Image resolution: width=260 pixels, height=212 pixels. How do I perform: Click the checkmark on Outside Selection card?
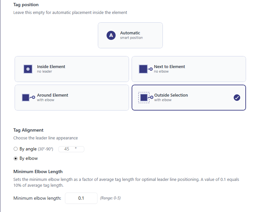click(x=237, y=98)
